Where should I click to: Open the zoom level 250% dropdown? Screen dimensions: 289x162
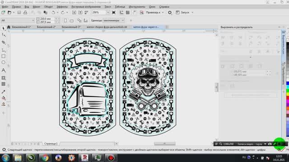(108, 13)
